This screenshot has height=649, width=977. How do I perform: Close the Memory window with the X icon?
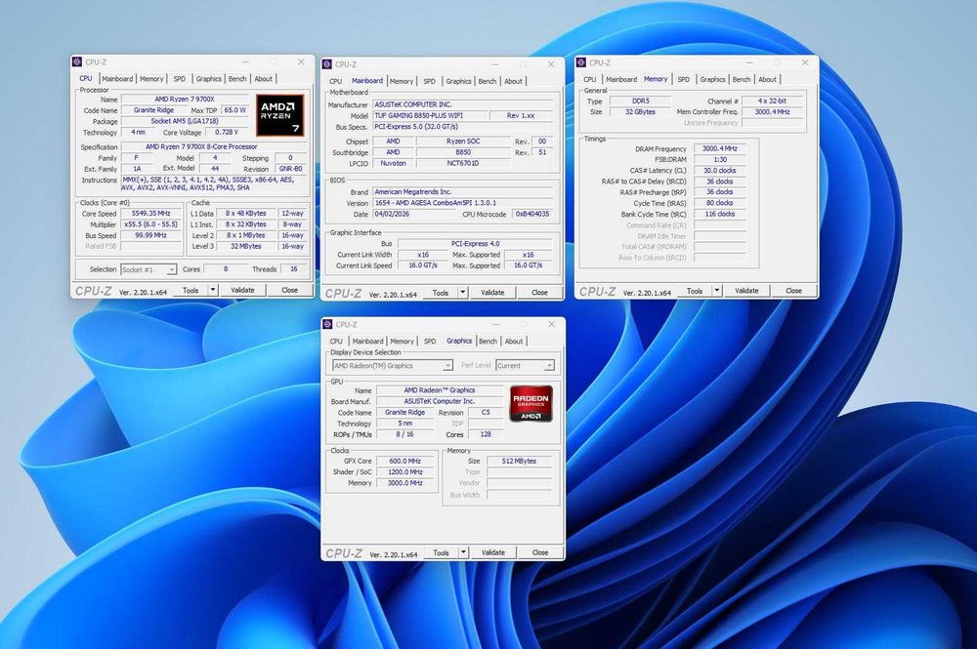coord(805,62)
